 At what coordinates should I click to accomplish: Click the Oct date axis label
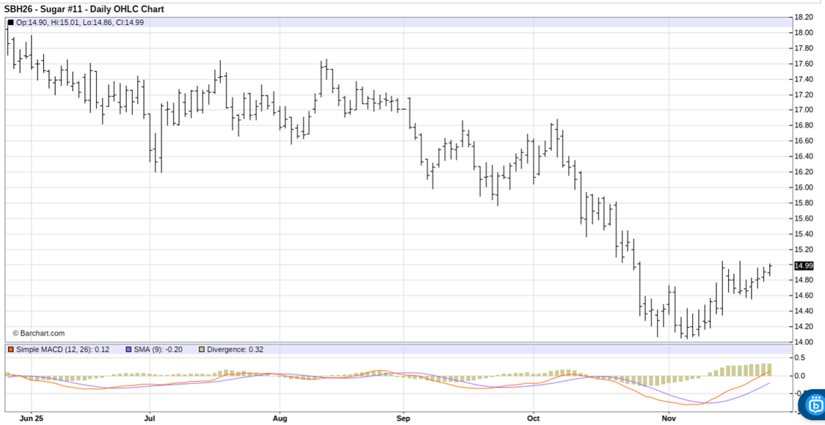tap(534, 420)
